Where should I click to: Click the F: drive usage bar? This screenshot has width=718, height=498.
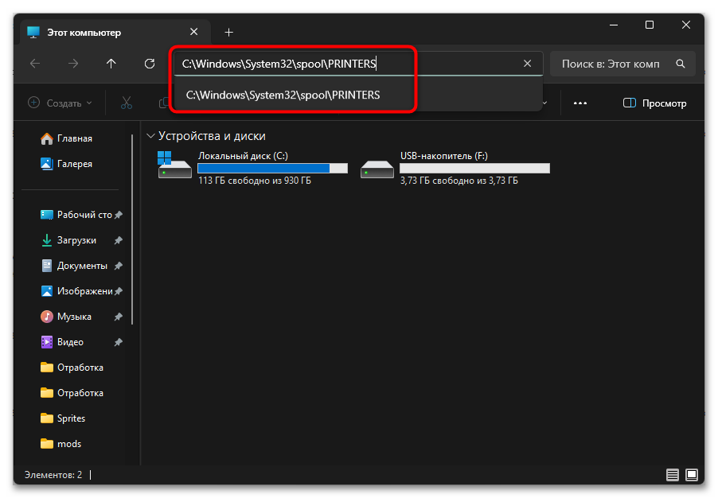point(474,169)
